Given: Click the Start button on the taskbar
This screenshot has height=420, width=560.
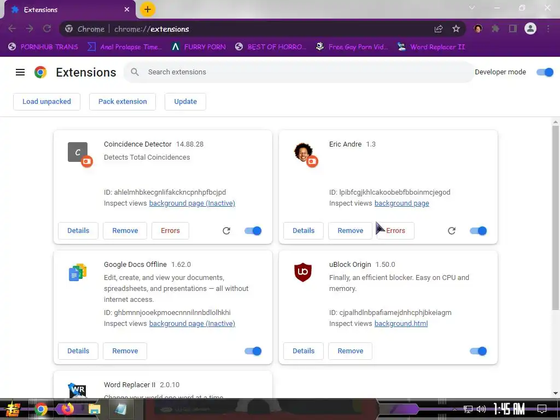Looking at the screenshot, I should [x=12, y=409].
